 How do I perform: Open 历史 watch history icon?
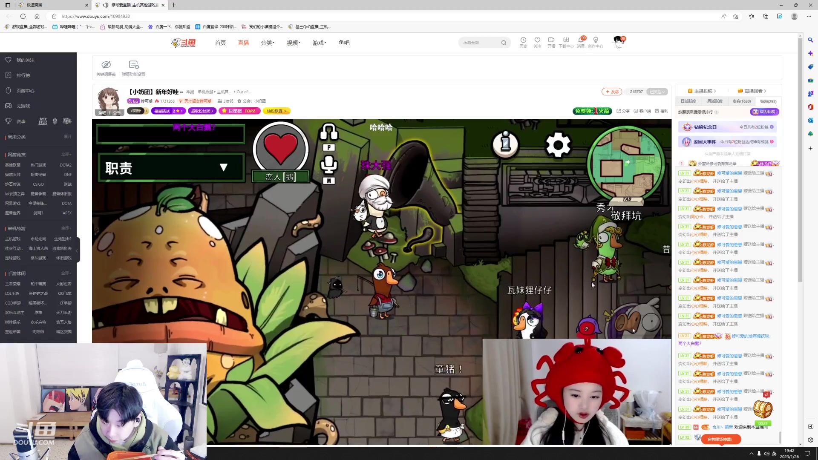click(523, 42)
